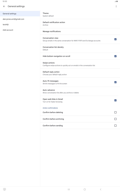Disable the Auto-fit messages checkbox
120x192 pixels.
115,82
